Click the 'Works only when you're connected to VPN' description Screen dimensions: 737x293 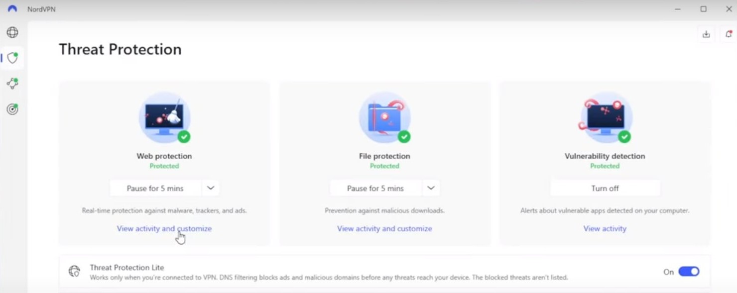[x=329, y=277]
